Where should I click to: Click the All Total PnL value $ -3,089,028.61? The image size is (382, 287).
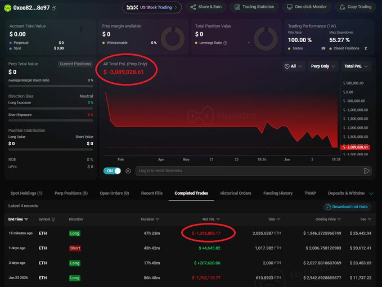[x=124, y=72]
